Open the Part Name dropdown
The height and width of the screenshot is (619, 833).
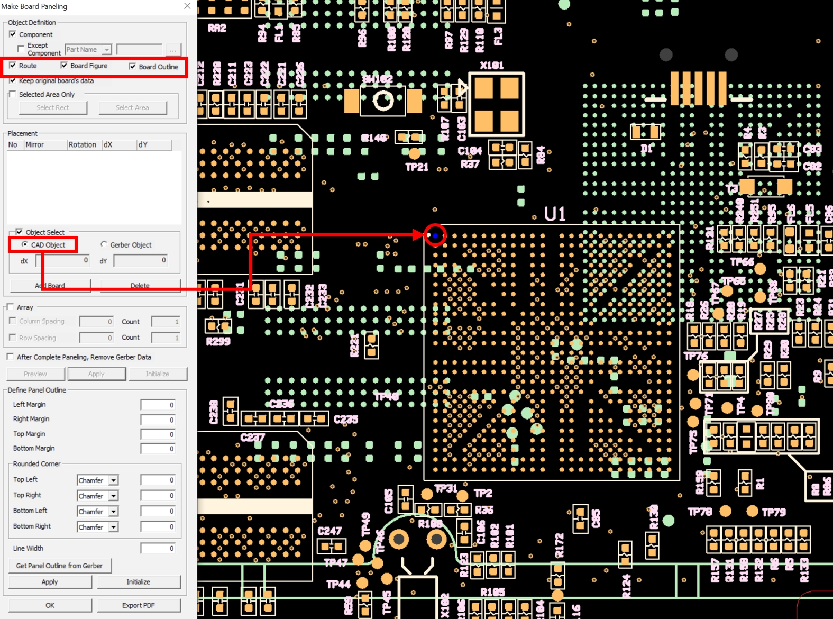pos(107,50)
